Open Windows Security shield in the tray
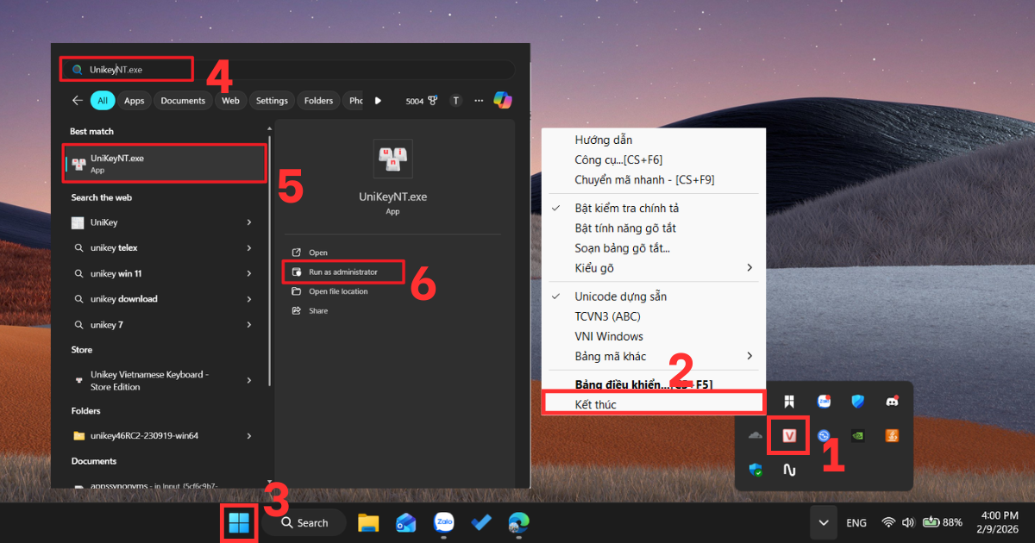This screenshot has height=543, width=1035. pos(757,470)
